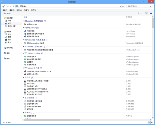Image resolution: width=155 pixels, height=125 pixels.
Task: Open recent locations dropdown arrow
Action: pos(11,6)
